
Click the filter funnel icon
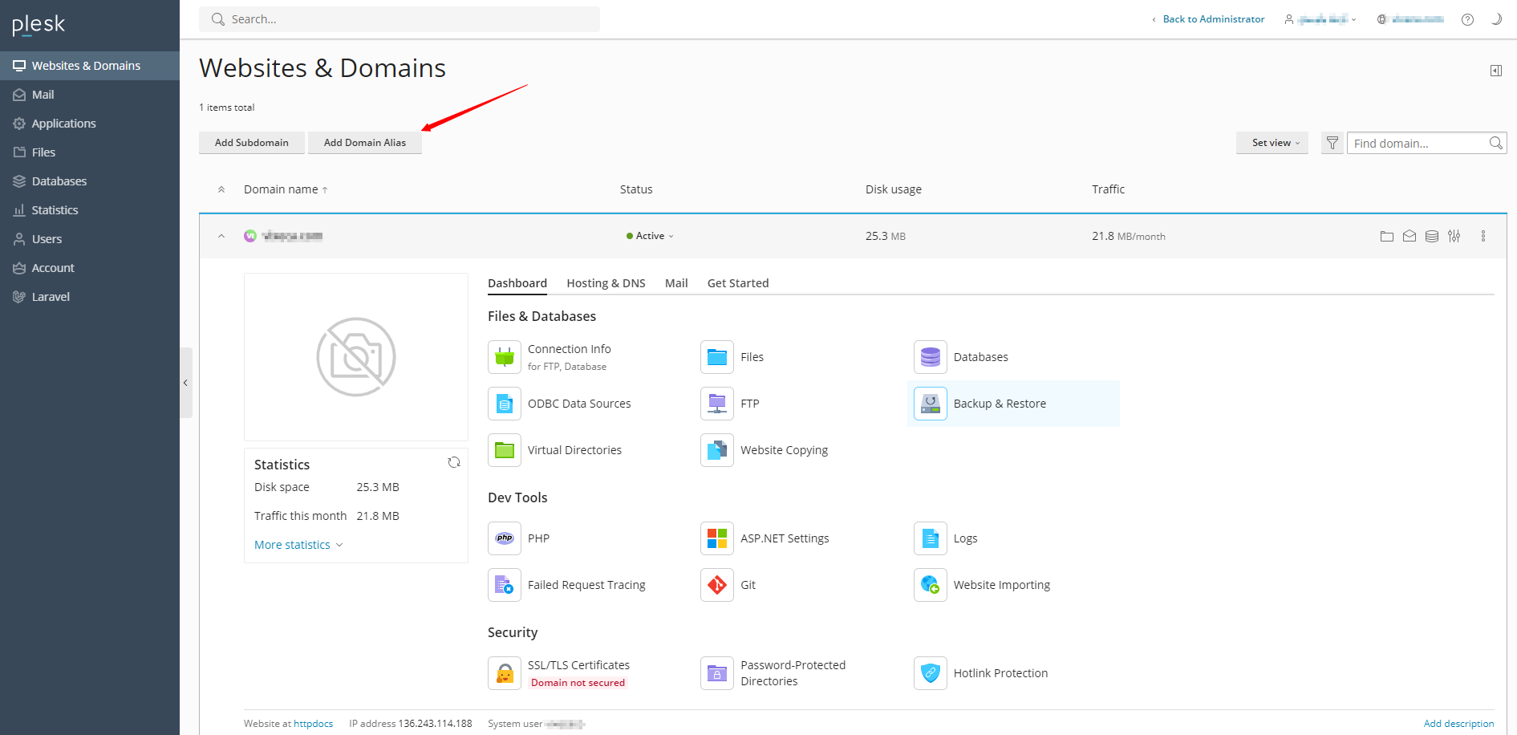[1332, 143]
